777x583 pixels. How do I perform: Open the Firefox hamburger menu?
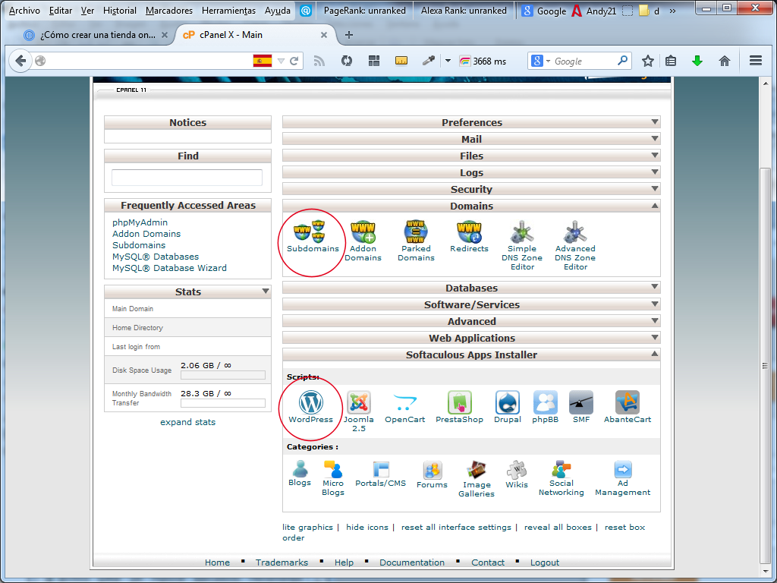(756, 61)
